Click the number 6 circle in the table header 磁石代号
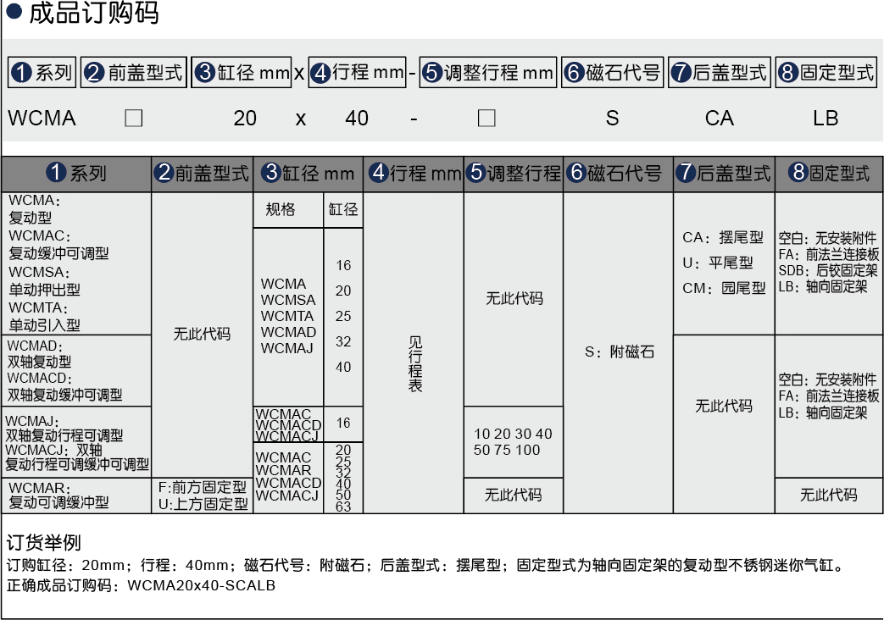Screen dimensions: 884x620 576,174
